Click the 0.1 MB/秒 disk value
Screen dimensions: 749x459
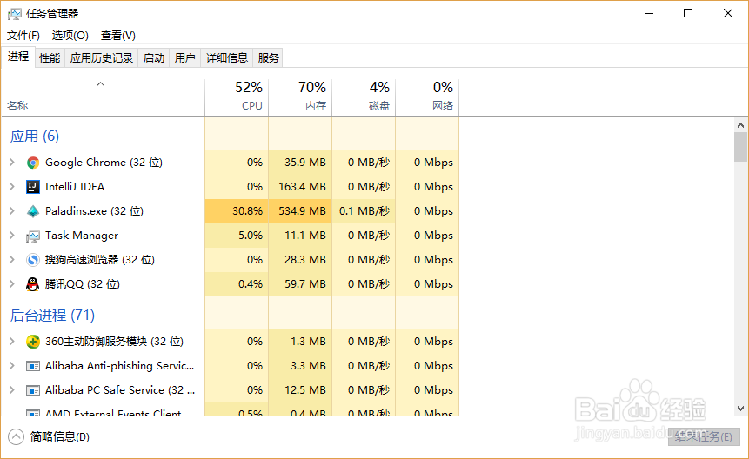tap(364, 211)
